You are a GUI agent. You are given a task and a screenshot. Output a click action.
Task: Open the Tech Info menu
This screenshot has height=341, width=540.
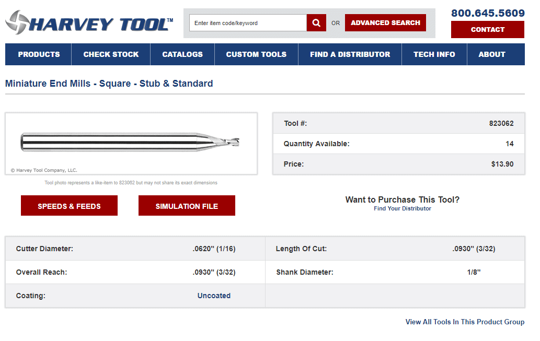[434, 54]
